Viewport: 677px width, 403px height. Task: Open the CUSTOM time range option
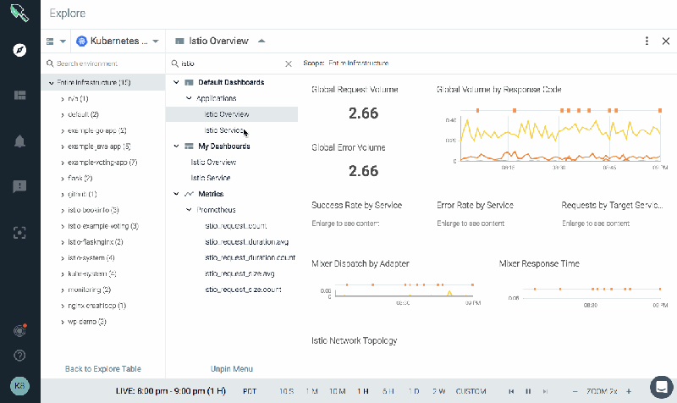(x=471, y=391)
